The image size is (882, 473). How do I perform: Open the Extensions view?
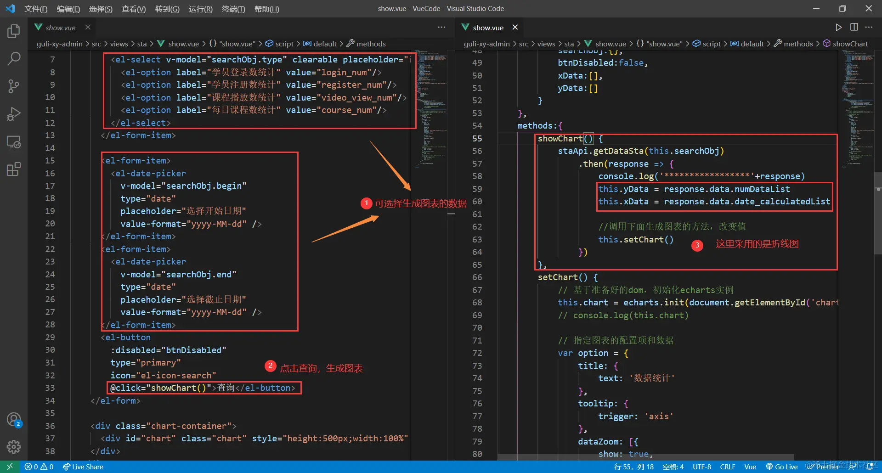click(x=14, y=169)
